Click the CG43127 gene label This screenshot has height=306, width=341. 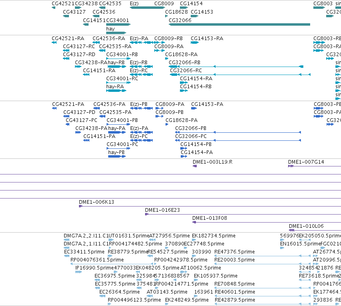tap(74, 12)
